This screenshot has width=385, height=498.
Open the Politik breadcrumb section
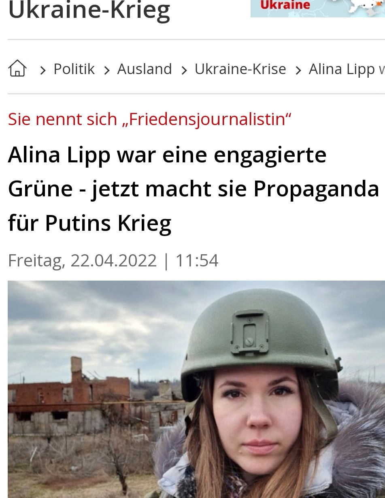tap(74, 69)
